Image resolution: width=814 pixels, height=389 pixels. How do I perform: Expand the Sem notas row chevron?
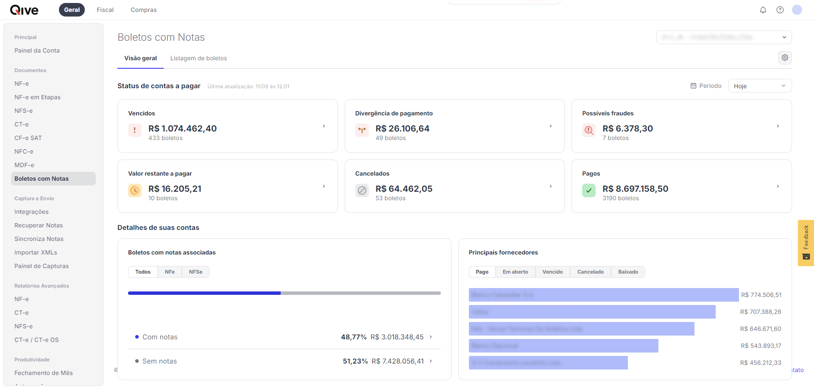point(431,361)
